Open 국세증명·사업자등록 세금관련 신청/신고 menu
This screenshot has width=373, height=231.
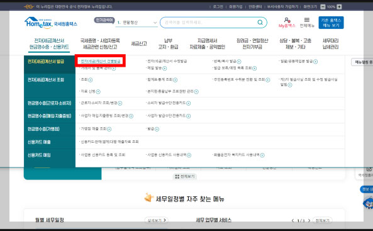100,44
